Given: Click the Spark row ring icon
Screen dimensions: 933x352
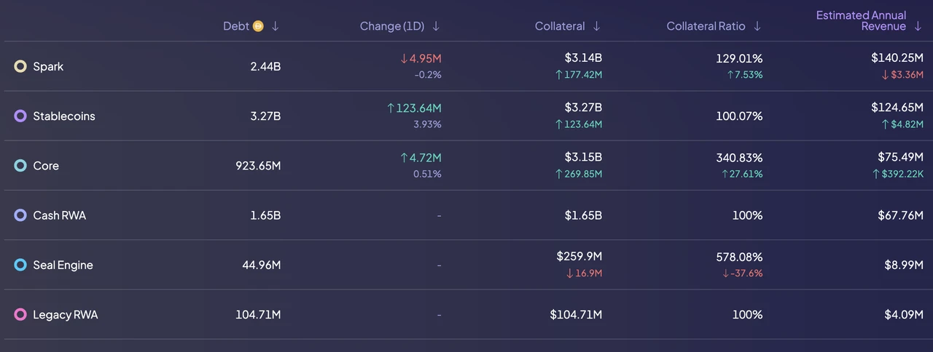Looking at the screenshot, I should 20,66.
